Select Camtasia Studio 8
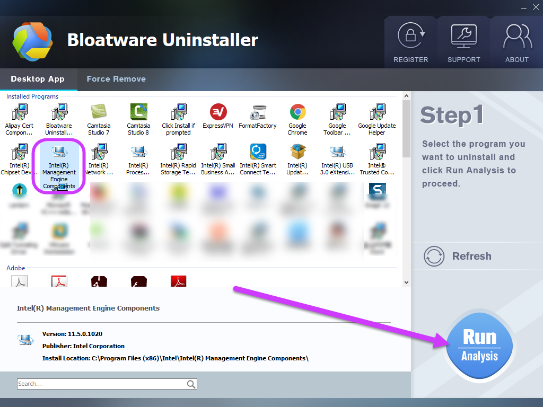Viewport: 543px width, 407px height. click(138, 114)
